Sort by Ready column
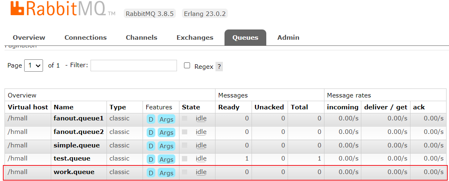 (x=229, y=107)
